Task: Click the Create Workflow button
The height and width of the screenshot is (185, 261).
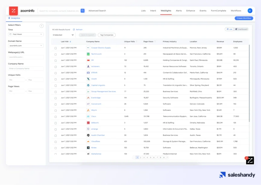Action: point(244,18)
